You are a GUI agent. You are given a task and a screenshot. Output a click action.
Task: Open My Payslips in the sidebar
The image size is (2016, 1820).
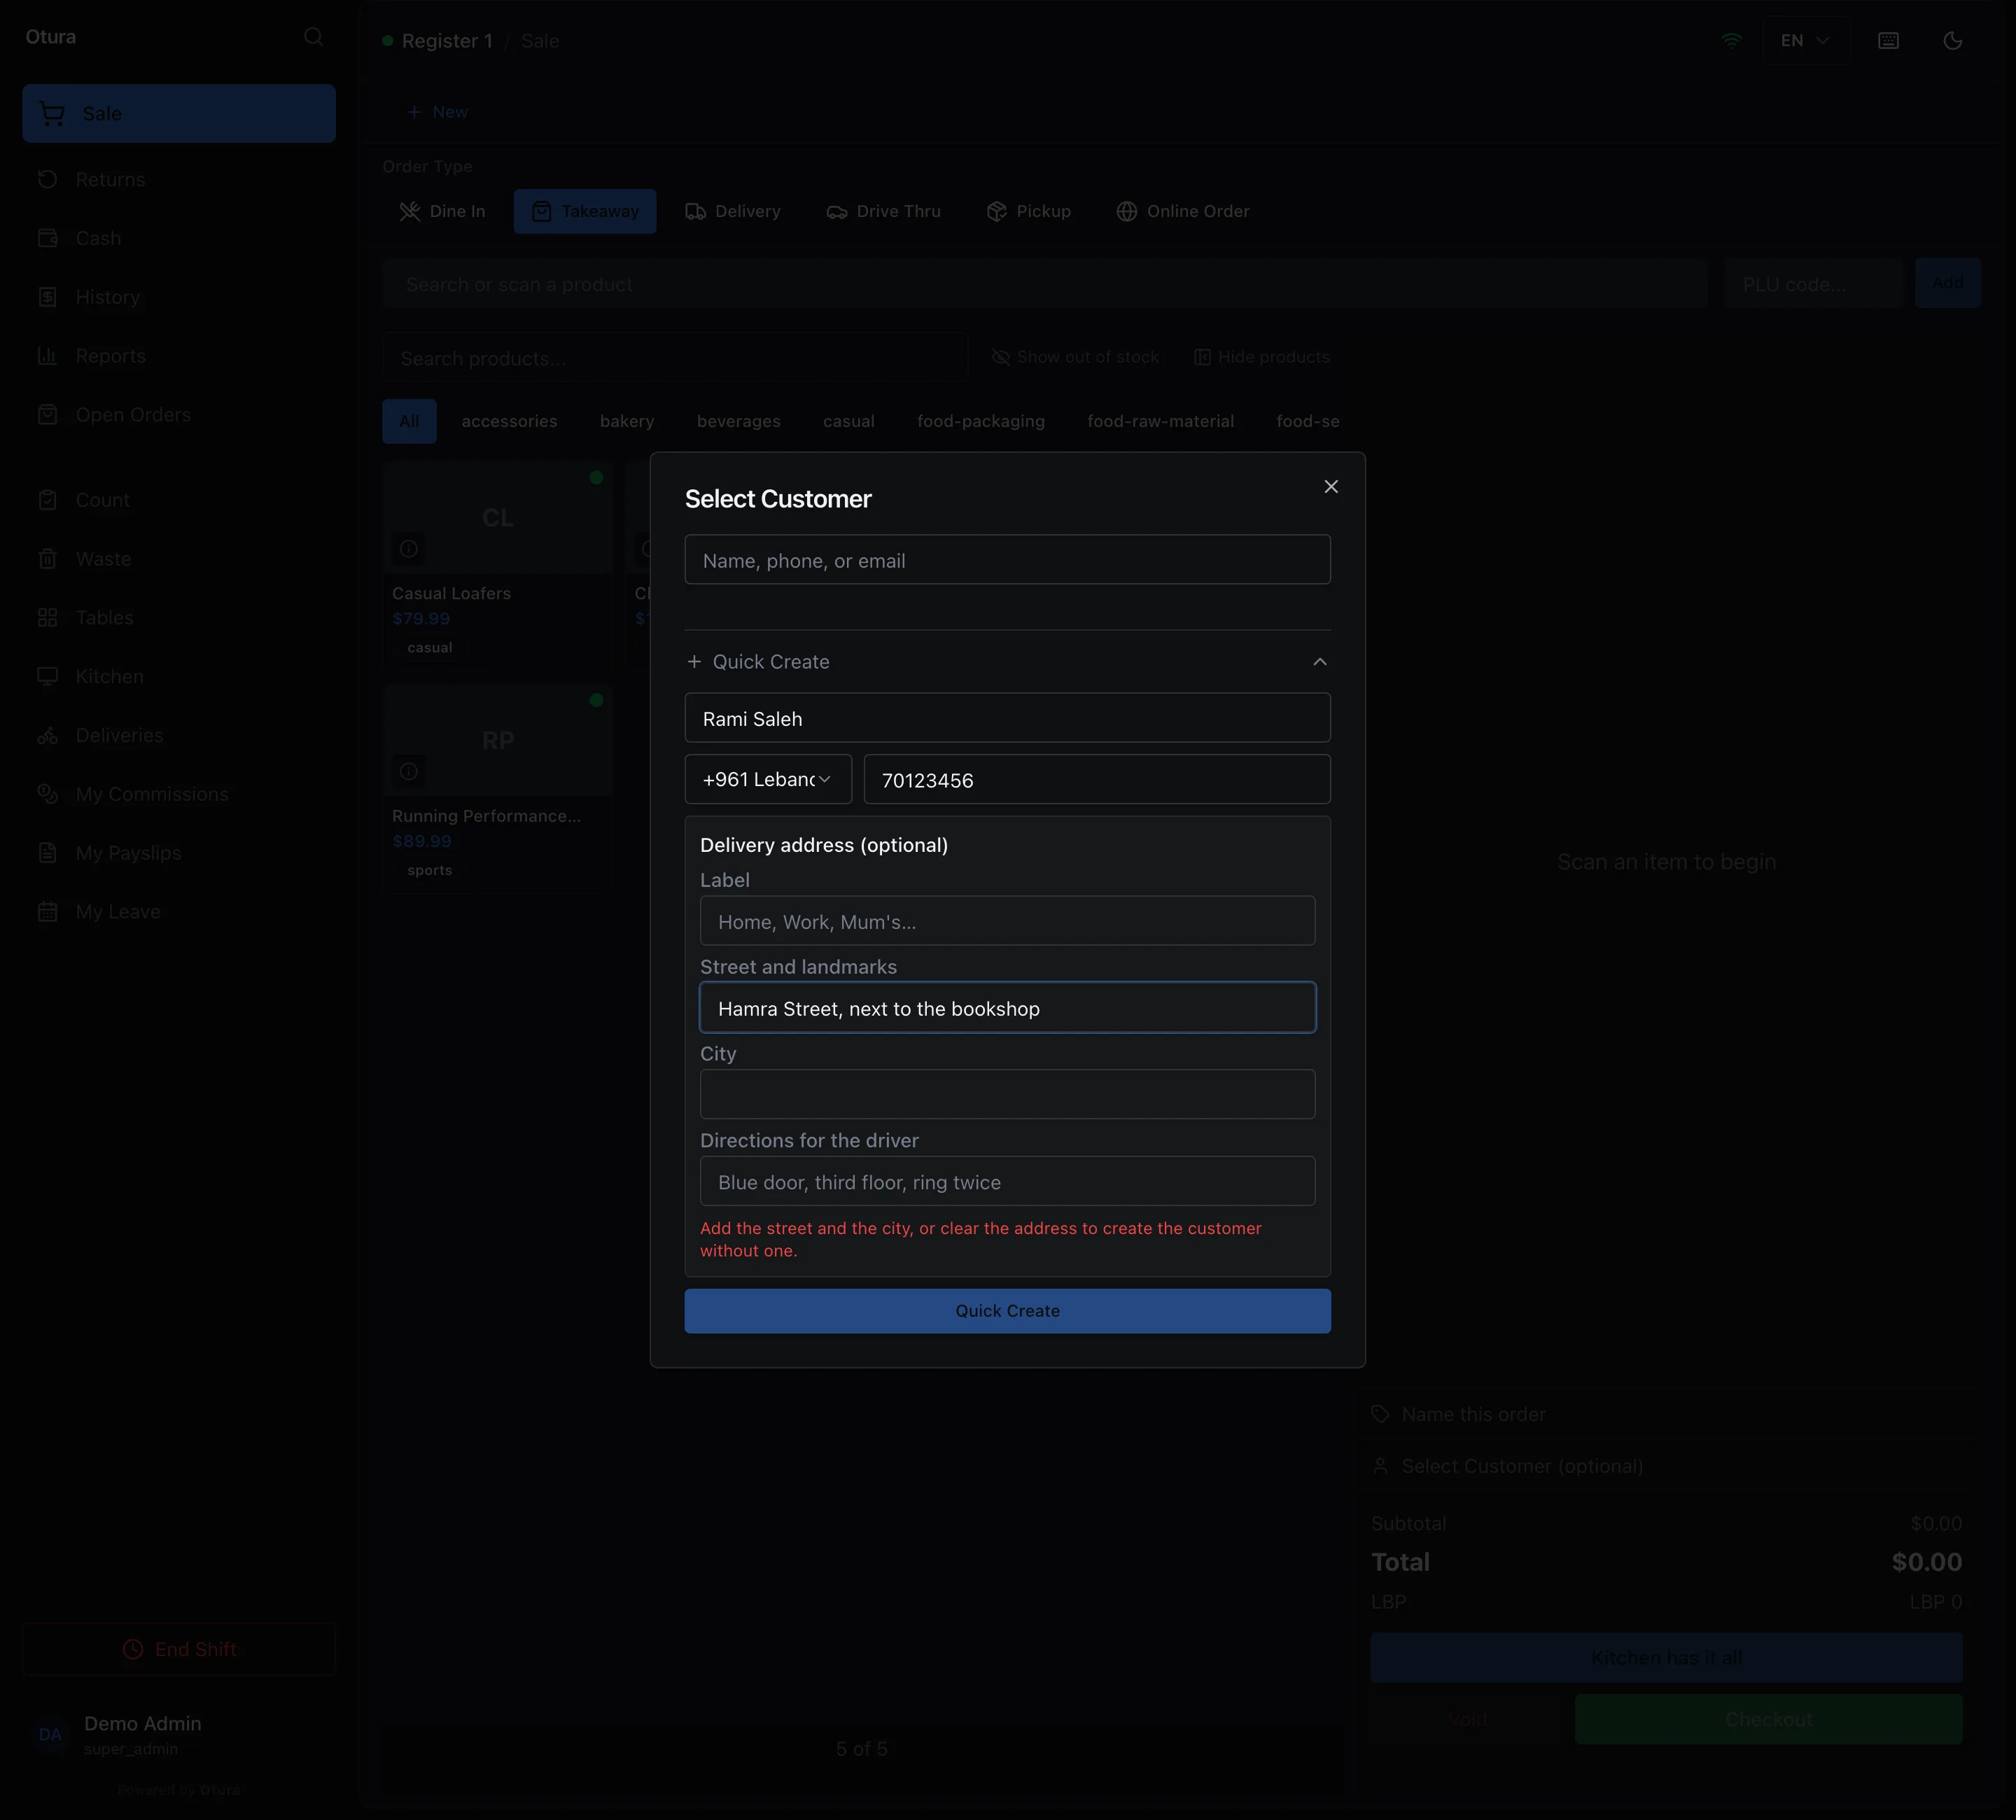click(179, 853)
